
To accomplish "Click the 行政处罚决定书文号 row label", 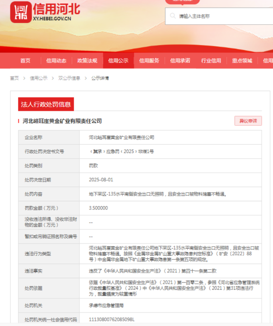I will tap(44, 152).
